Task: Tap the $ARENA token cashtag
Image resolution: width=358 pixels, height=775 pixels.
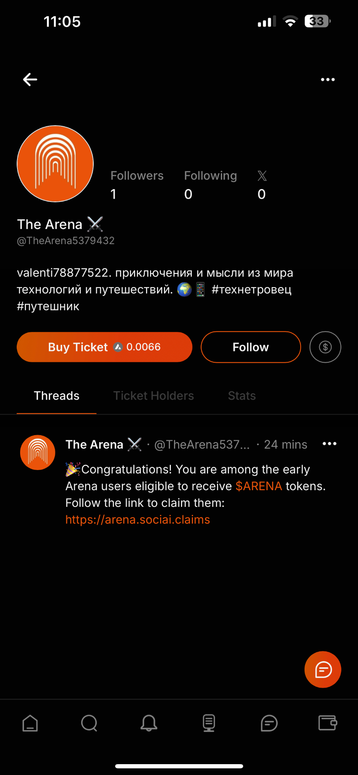Action: point(259,486)
